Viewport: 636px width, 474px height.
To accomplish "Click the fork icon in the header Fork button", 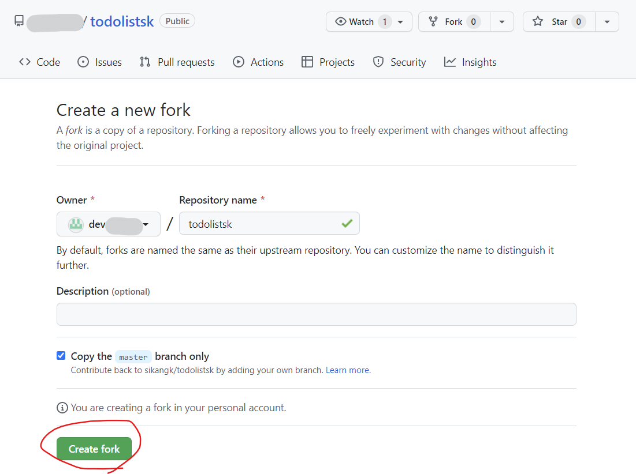I will coord(433,21).
